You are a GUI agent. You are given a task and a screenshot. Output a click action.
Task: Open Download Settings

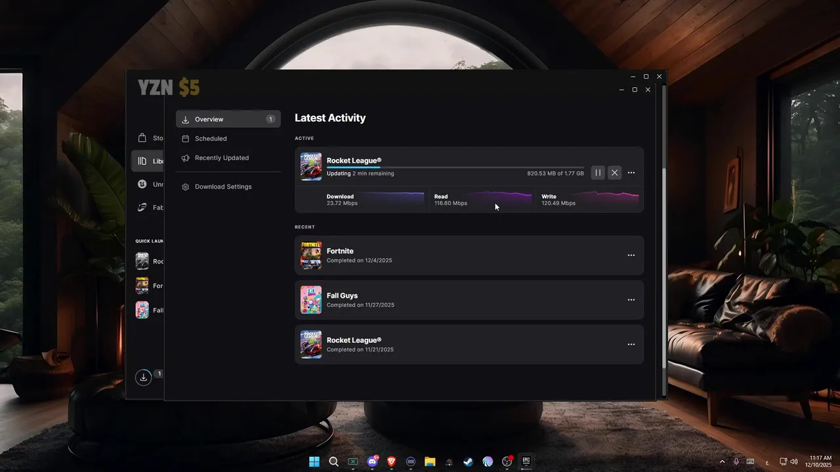[x=228, y=186]
